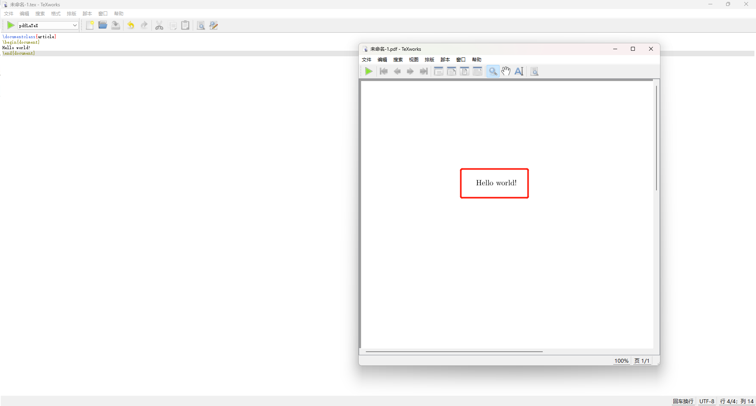Screen dimensions: 756x406
Task: Click the Find icon in editor toolbar
Action: point(201,26)
